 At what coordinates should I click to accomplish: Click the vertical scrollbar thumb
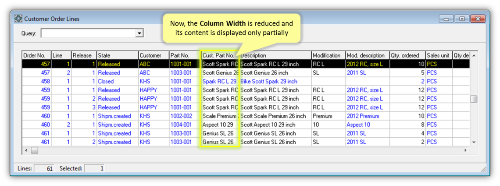click(x=474, y=99)
